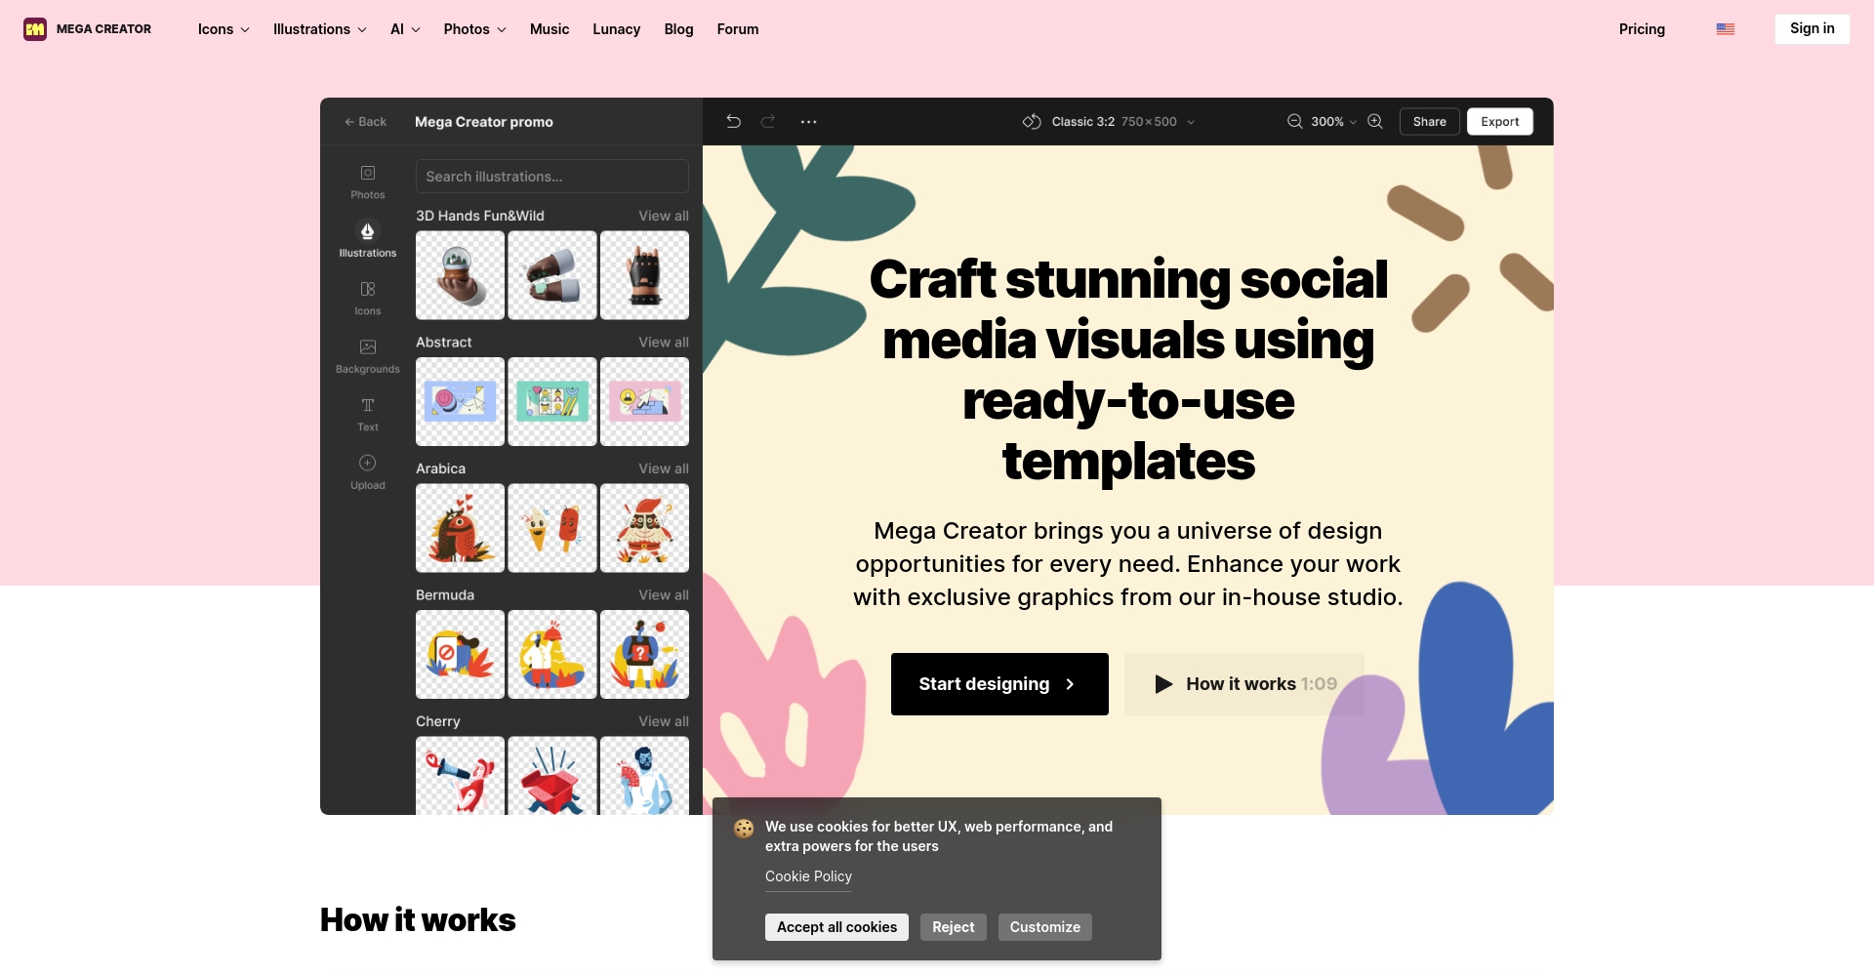Go Back from the editor
The width and height of the screenshot is (1874, 976).
[366, 122]
